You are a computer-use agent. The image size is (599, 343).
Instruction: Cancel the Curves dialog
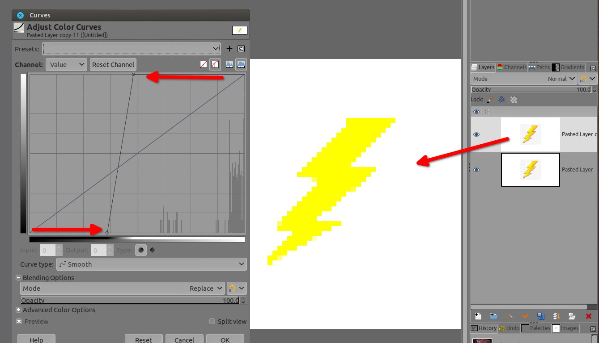point(184,339)
